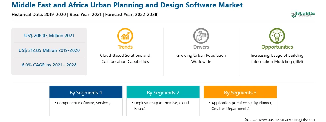Click the Drivers heading text
This screenshot has width=326, height=122.
201,47
